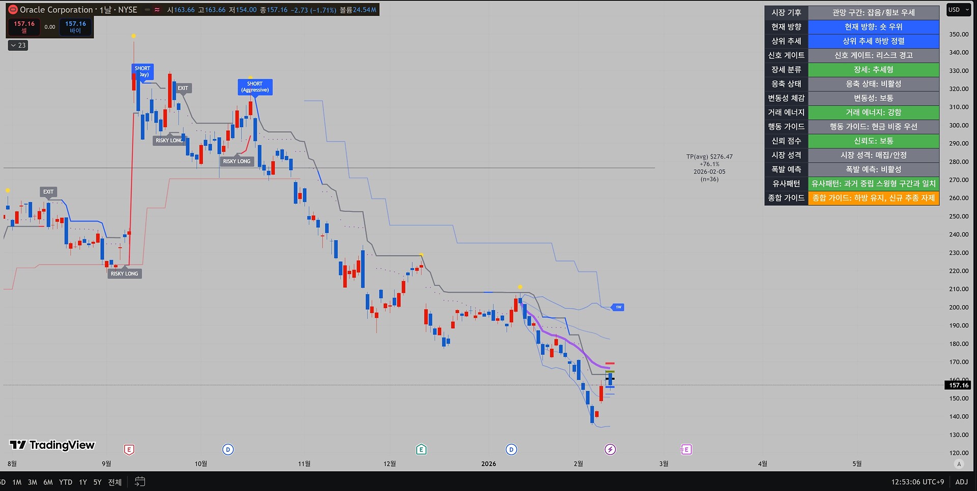Screen dimensions: 977x491
Task: Click the 관망 구간: 잡음/횡보 우세 cell
Action: pos(873,13)
